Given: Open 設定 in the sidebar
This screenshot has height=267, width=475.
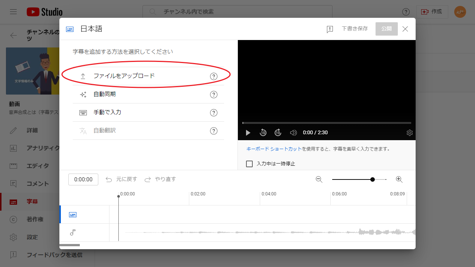Looking at the screenshot, I should click(x=30, y=237).
